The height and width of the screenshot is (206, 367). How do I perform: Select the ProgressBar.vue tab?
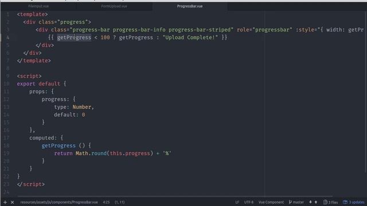click(190, 6)
